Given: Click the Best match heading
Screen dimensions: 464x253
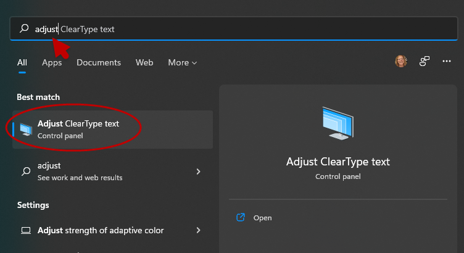Looking at the screenshot, I should (x=38, y=97).
